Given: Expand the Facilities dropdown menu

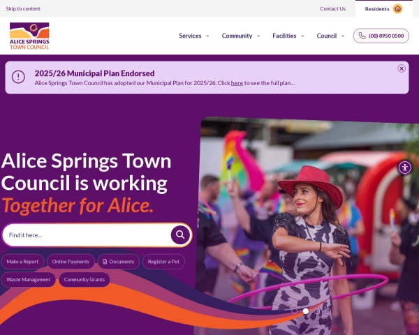Looking at the screenshot, I should pos(288,36).
